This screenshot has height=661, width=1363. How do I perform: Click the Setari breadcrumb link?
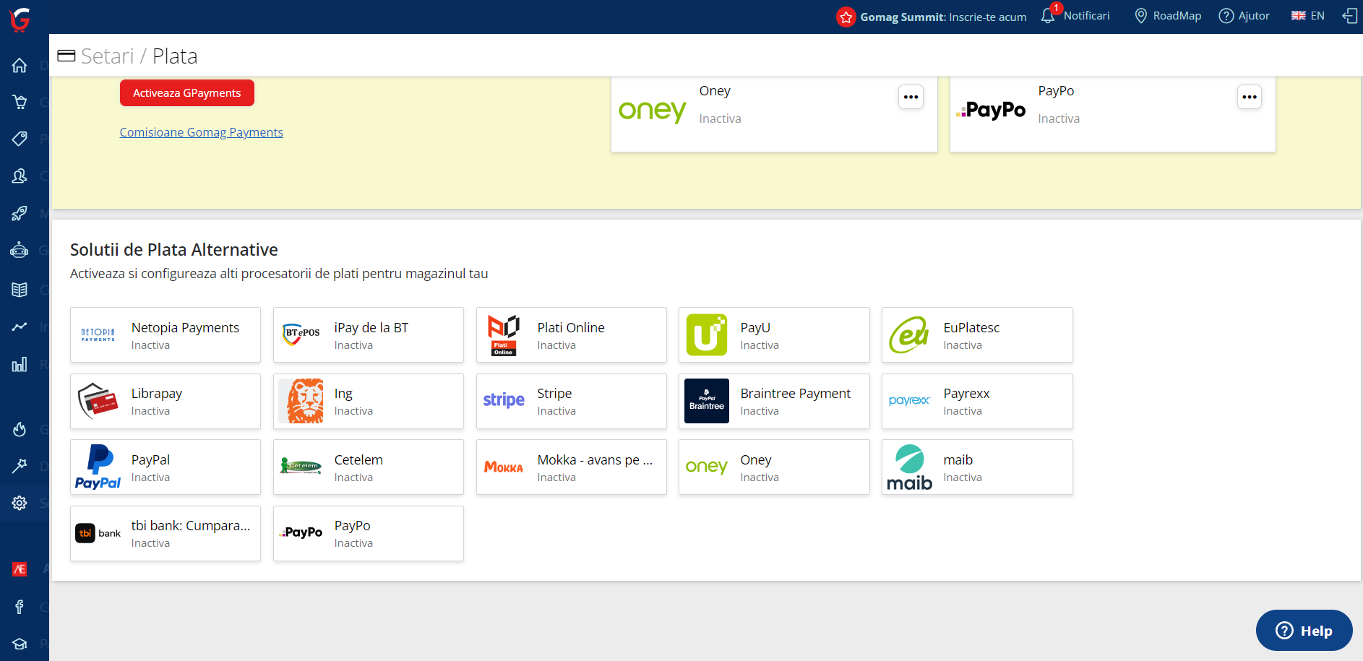[108, 56]
